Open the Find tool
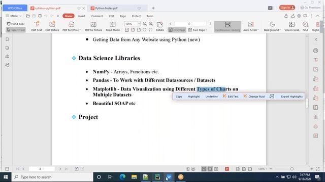 click(x=305, y=26)
